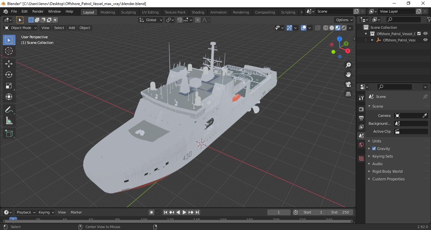The image size is (431, 230).
Task: Click the End frame field
Action: tap(340, 212)
